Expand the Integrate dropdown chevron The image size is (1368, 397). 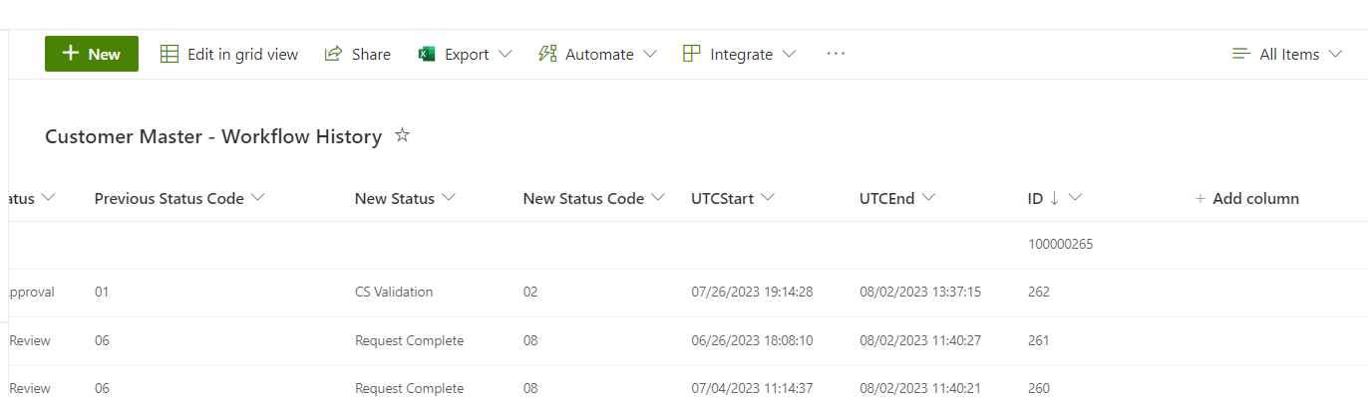click(789, 54)
